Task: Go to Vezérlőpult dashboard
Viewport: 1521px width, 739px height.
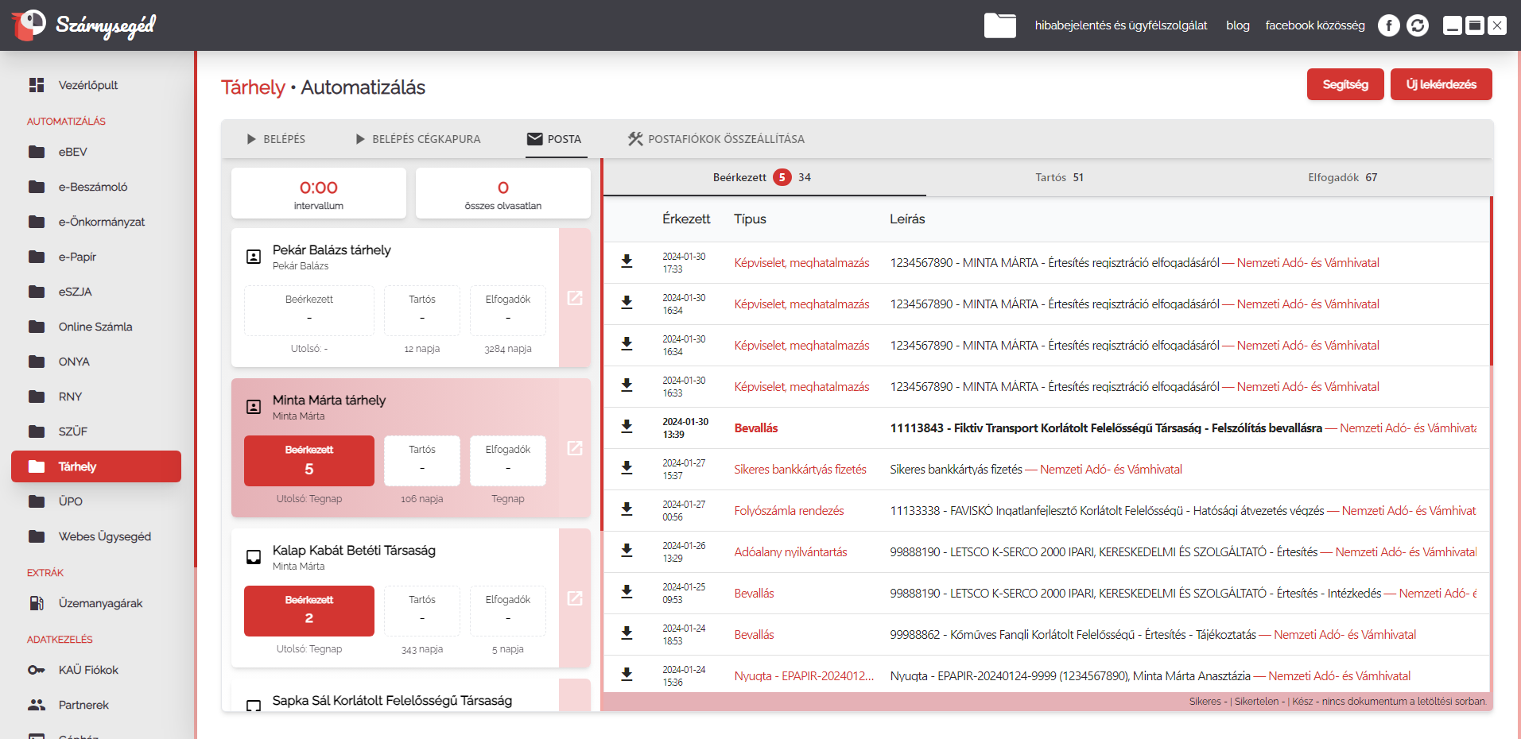Action: [x=87, y=85]
